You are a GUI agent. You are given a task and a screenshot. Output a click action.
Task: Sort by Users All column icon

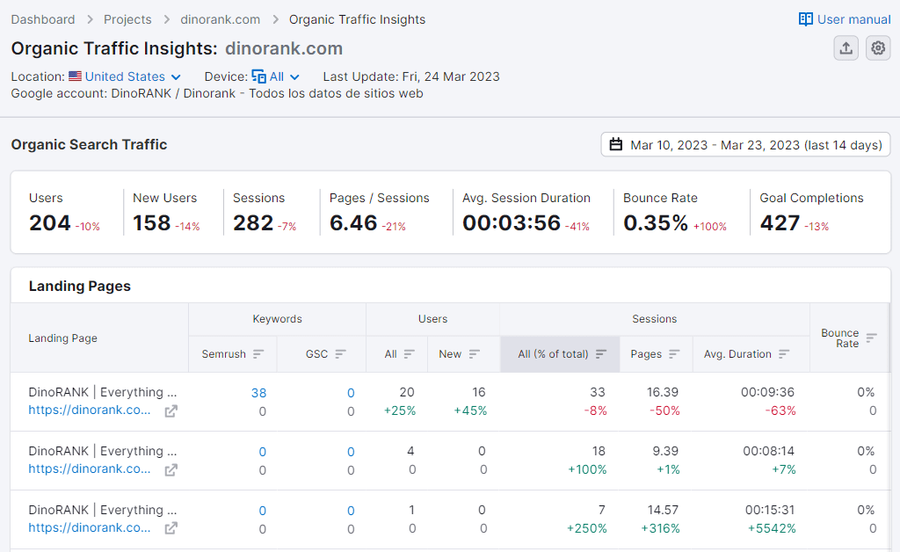click(410, 354)
